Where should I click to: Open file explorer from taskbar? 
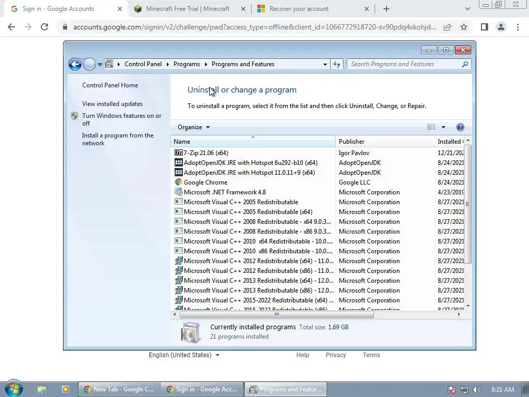point(42,389)
